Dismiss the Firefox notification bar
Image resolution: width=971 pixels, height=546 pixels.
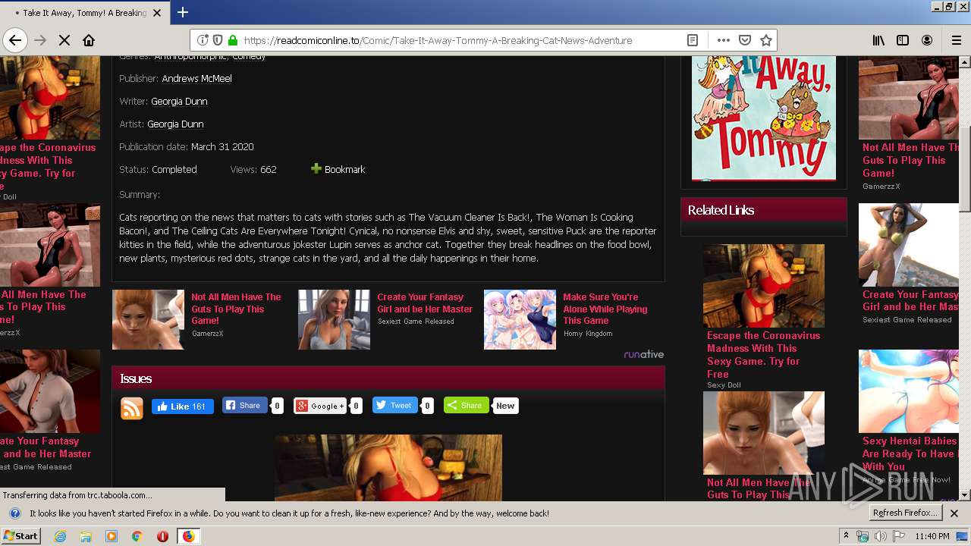pos(954,513)
